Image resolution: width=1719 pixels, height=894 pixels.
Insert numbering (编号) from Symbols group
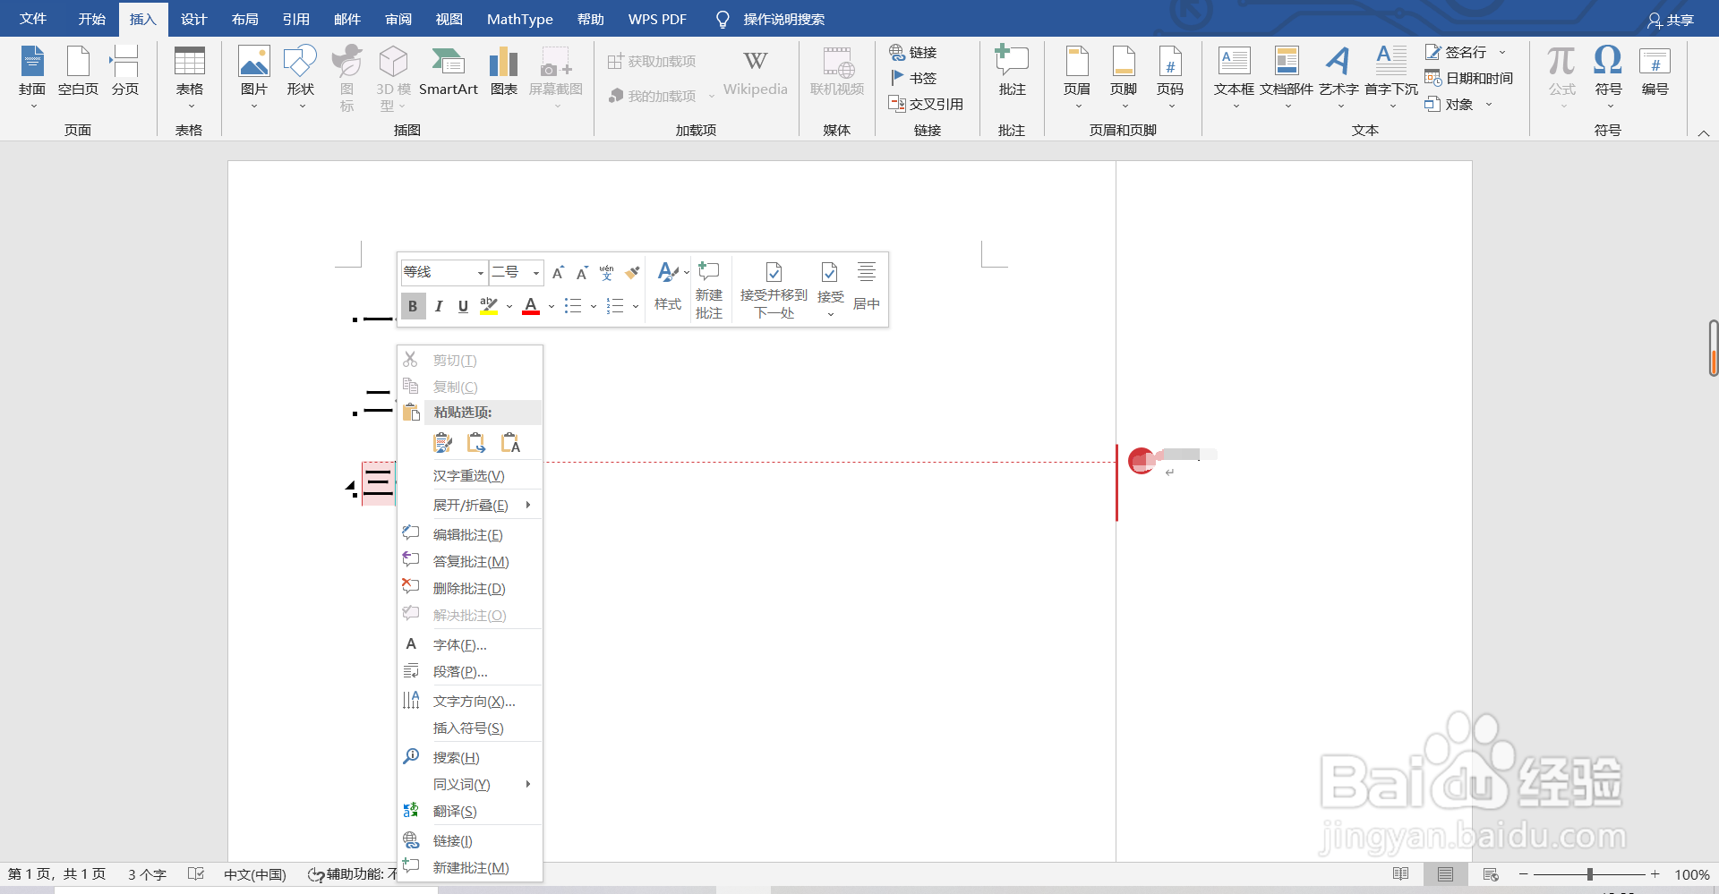tap(1655, 72)
